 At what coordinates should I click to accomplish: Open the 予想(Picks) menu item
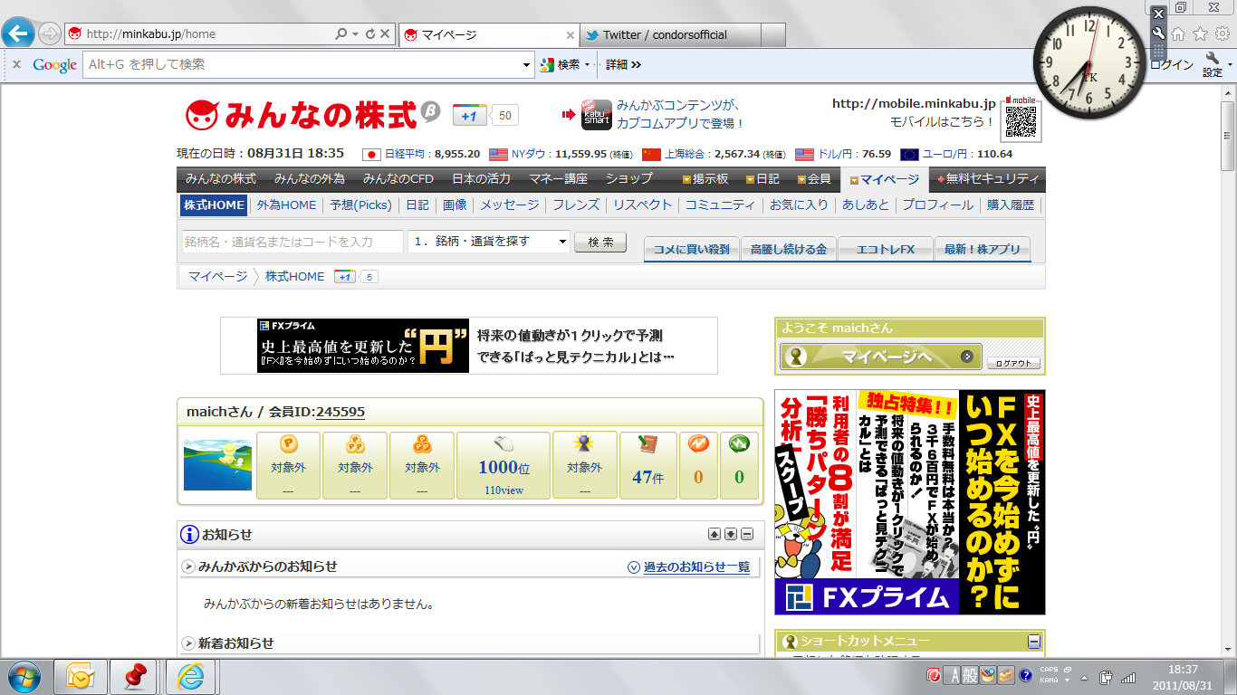[360, 205]
